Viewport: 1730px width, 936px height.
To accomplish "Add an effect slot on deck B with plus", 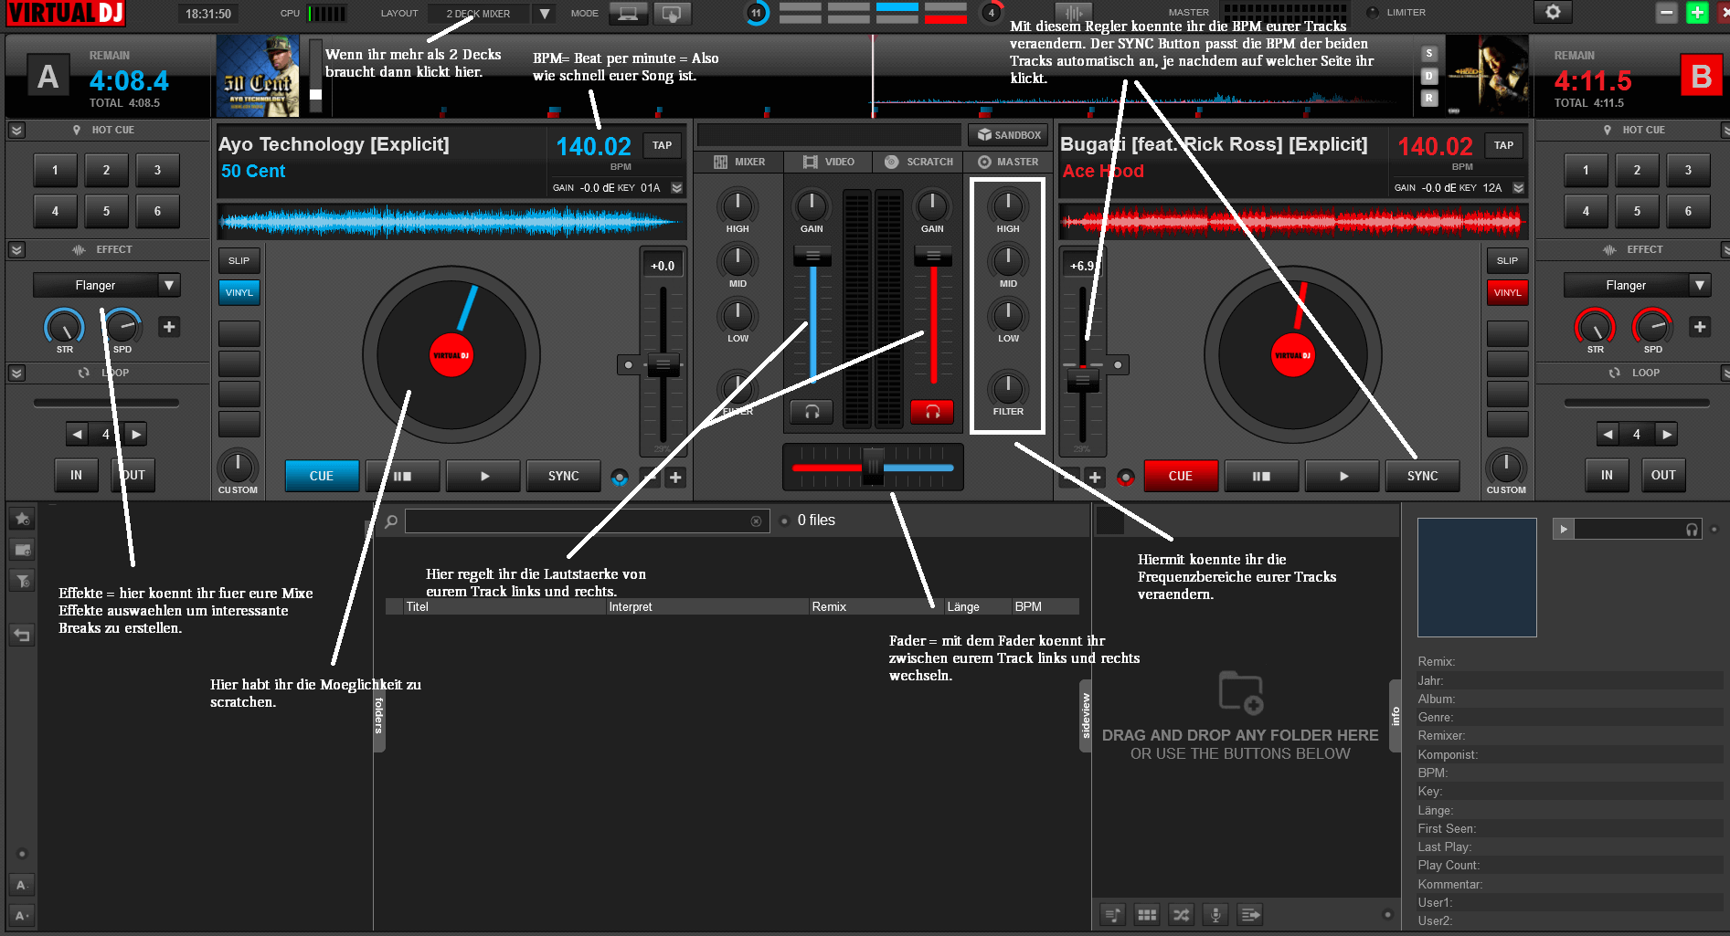I will coord(1700,327).
